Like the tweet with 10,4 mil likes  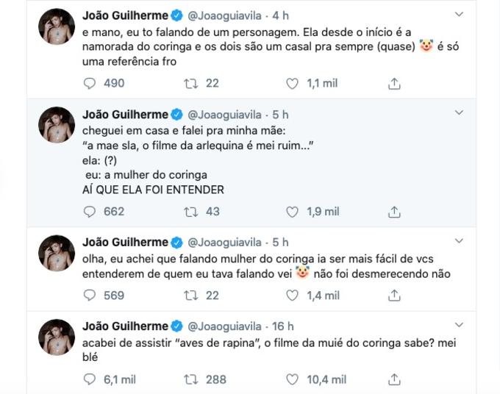click(292, 379)
